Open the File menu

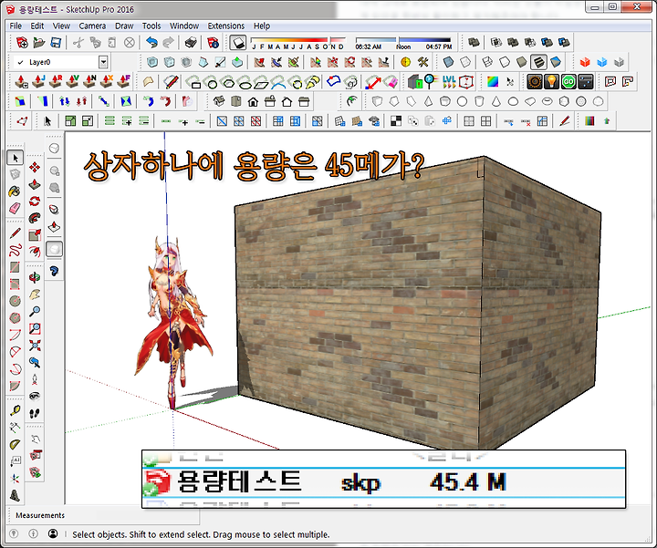pyautogui.click(x=16, y=26)
